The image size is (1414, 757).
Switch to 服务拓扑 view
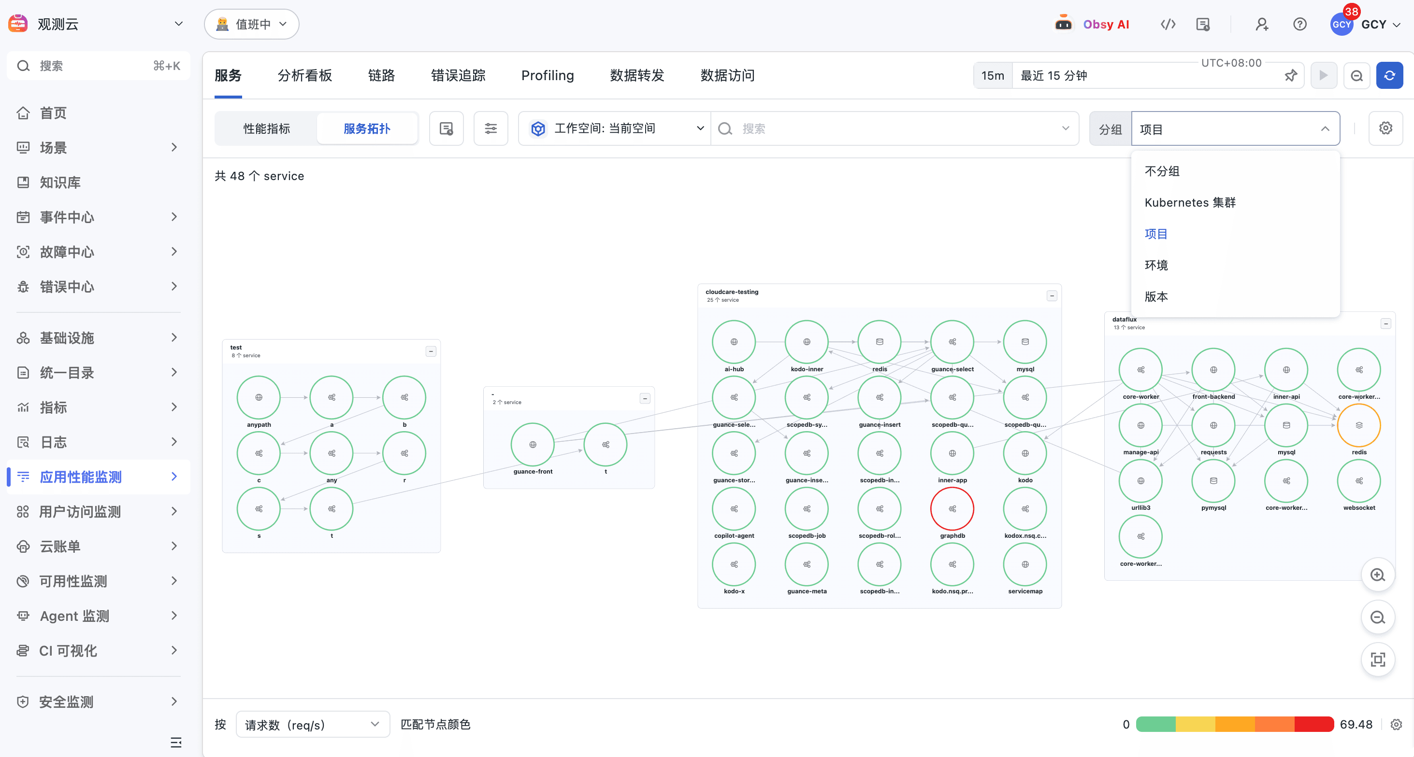click(367, 128)
